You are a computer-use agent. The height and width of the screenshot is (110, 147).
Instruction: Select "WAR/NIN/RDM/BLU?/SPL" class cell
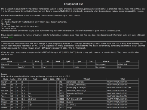pyautogui.click(x=123, y=93)
